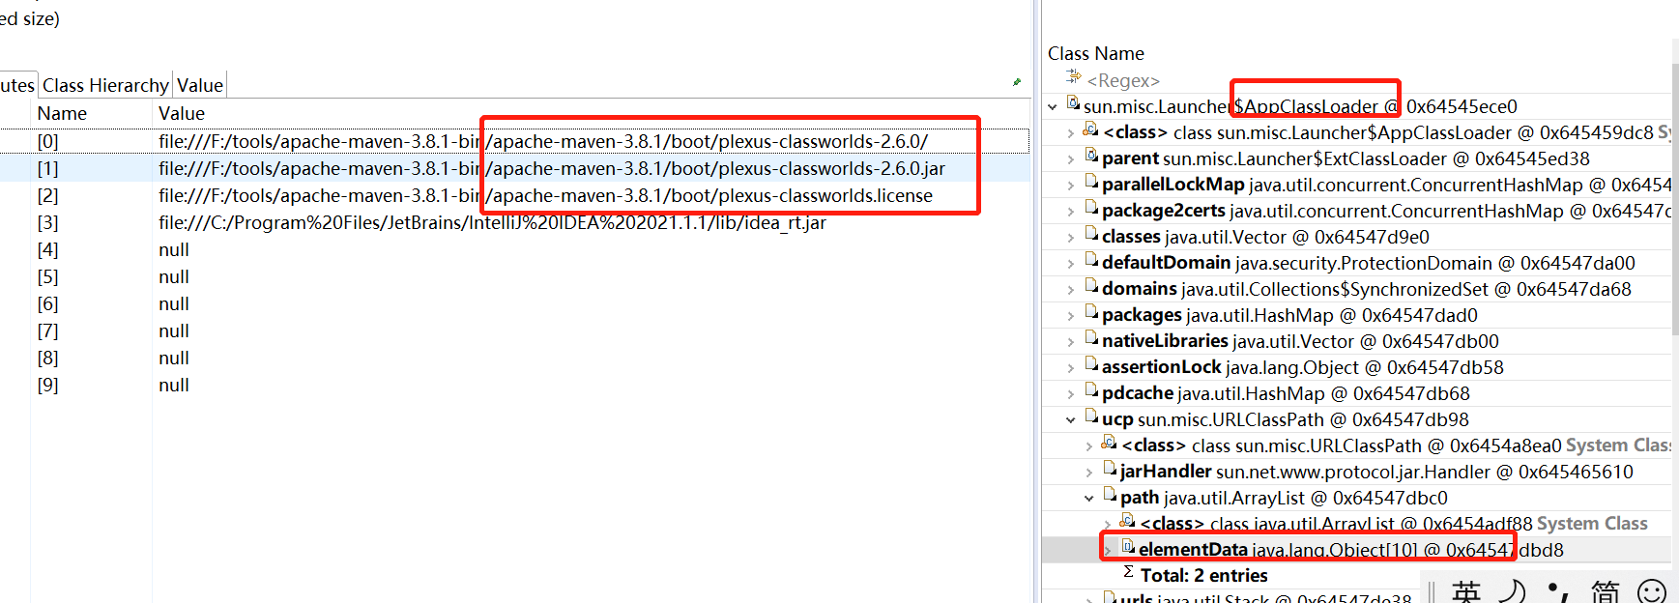Image resolution: width=1679 pixels, height=603 pixels.
Task: Click the file icon before pdcache
Action: point(1091,390)
